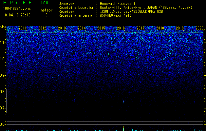Click the yellow power spike near 2320
Image resolution: width=206 pixels, height=131 pixels.
(195, 129)
